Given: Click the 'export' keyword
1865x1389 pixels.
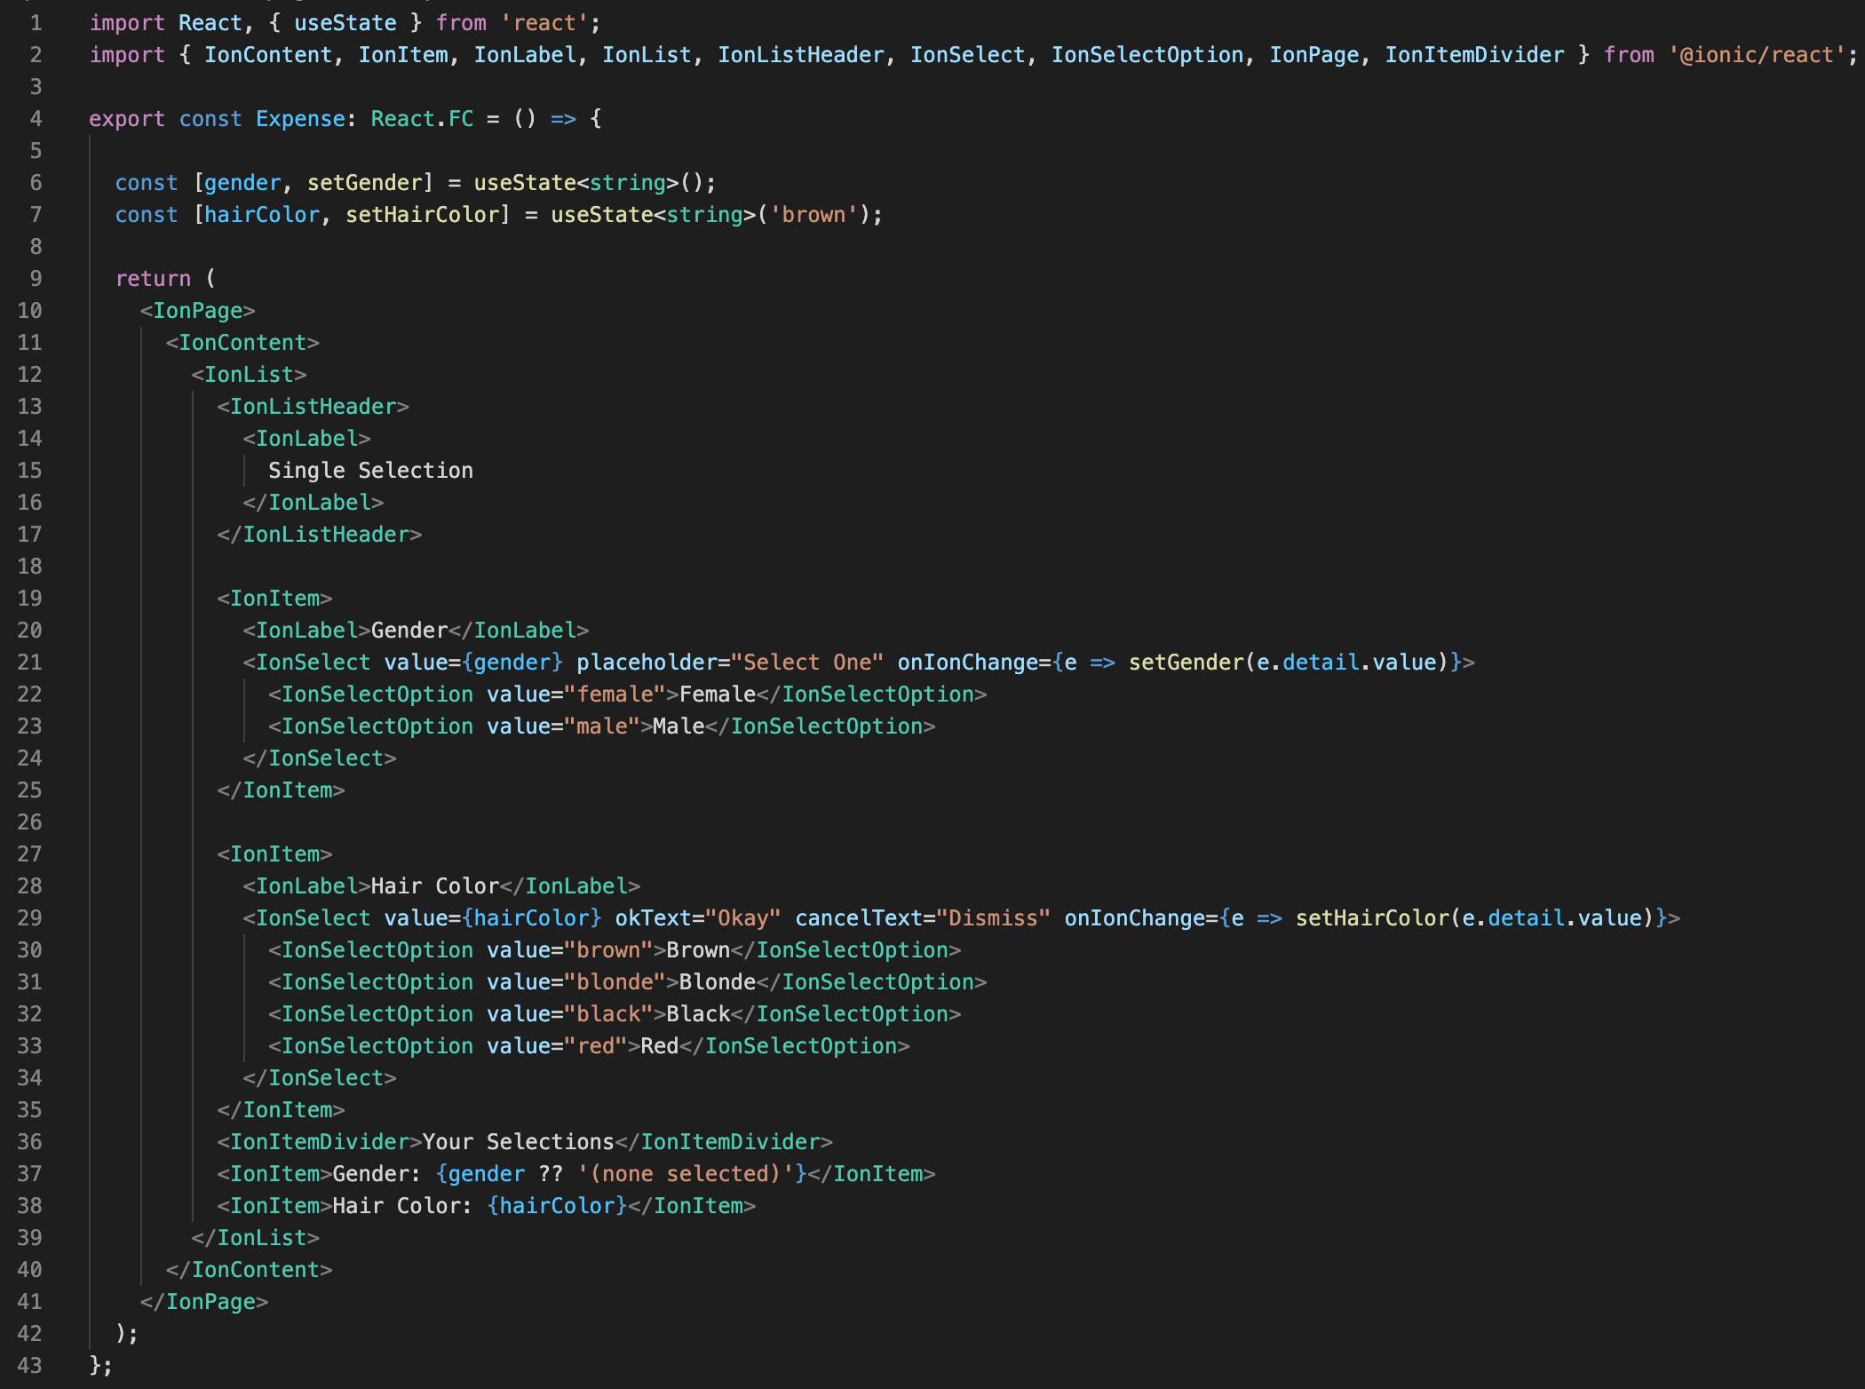Looking at the screenshot, I should tap(127, 119).
